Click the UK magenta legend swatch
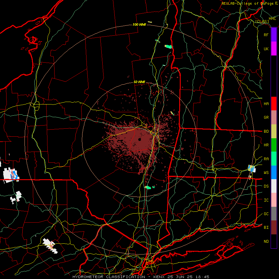The height and width of the screenshot is (279, 279). pyautogui.click(x=274, y=49)
